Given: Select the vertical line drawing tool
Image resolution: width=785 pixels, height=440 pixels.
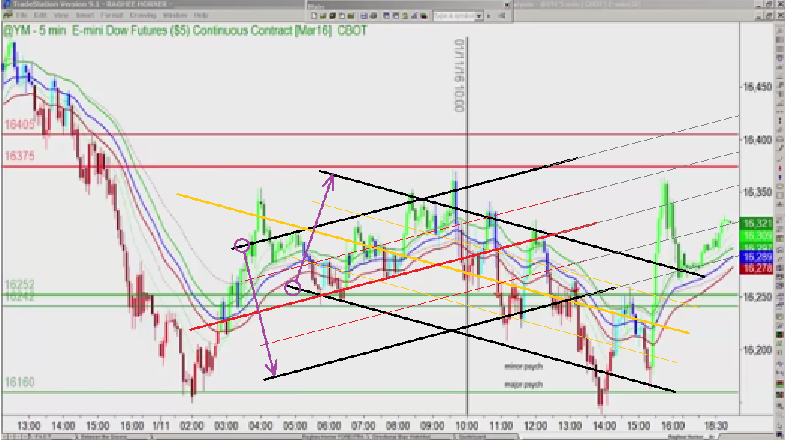Looking at the screenshot, I should point(780,120).
